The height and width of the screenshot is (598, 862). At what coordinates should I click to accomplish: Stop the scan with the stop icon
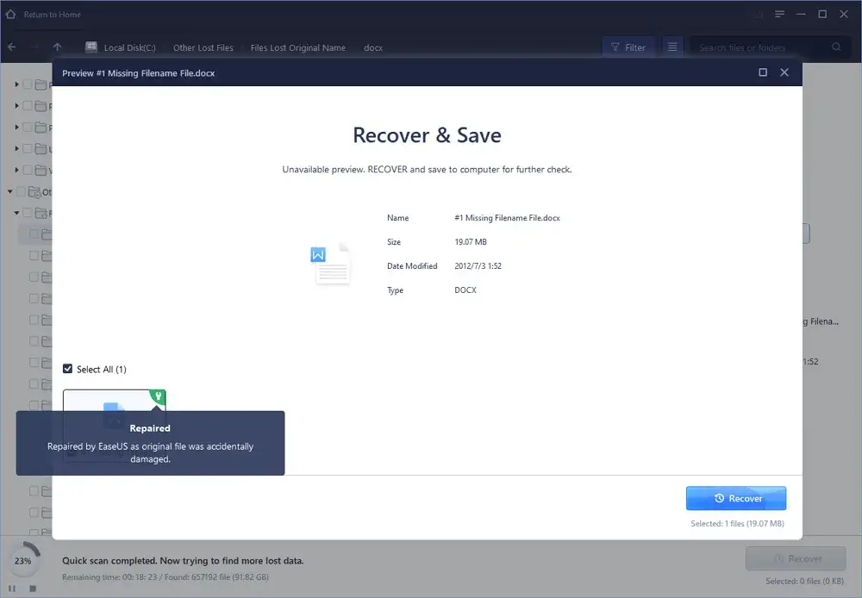(x=33, y=588)
